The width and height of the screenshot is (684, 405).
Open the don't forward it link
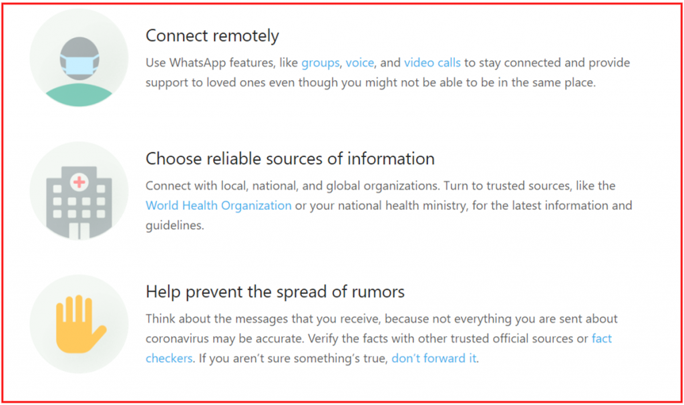pos(434,358)
